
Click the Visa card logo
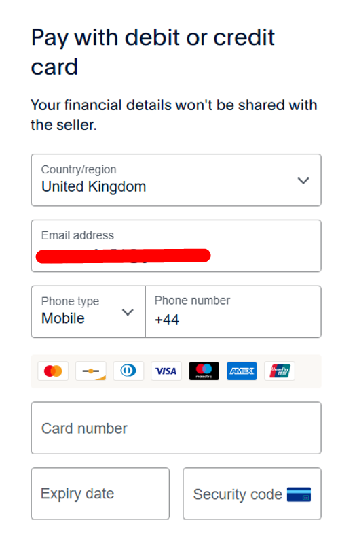click(x=166, y=371)
